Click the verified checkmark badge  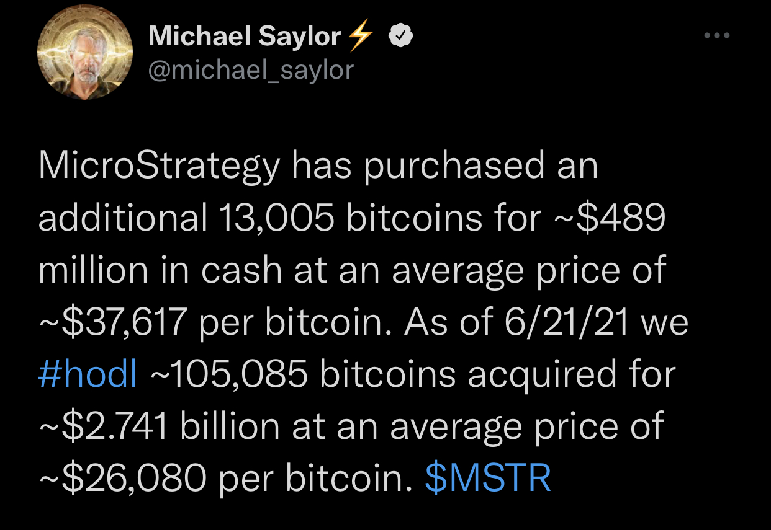click(401, 38)
